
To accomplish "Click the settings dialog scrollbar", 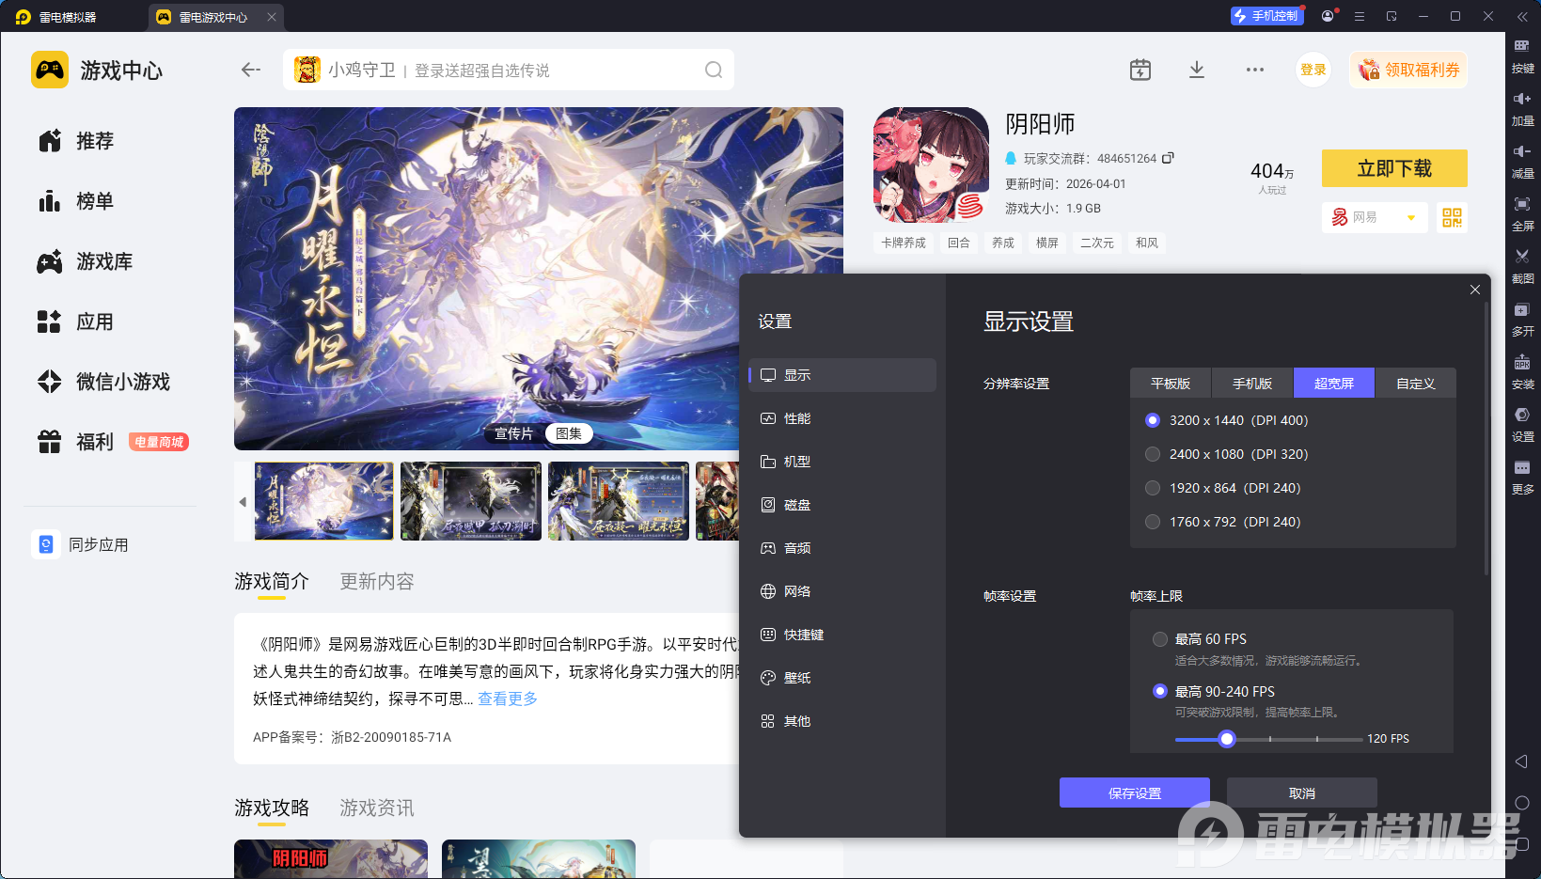I will pos(1486,437).
